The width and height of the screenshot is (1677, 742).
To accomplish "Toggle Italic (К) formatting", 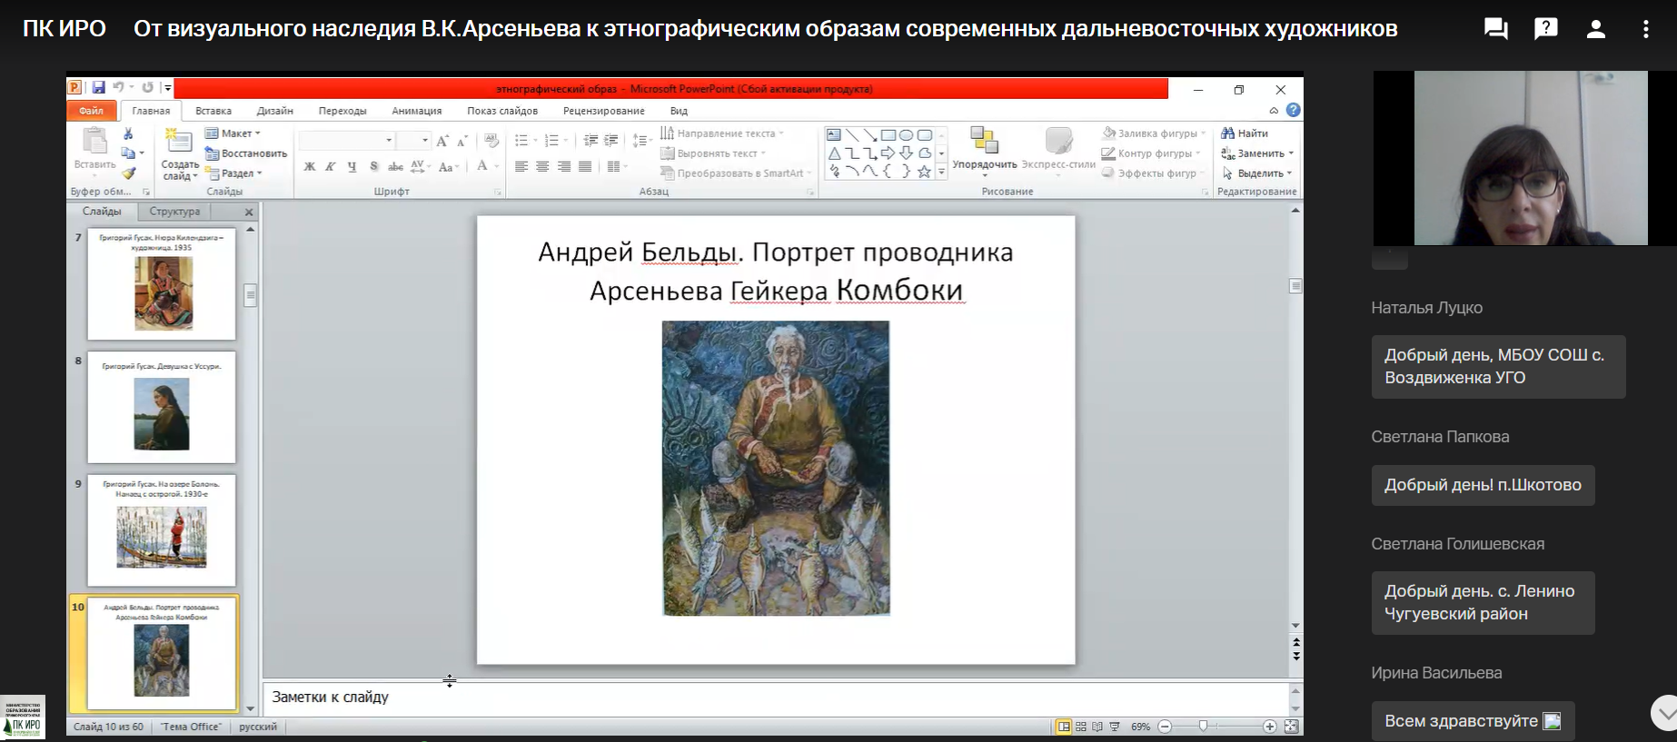I will tap(331, 166).
